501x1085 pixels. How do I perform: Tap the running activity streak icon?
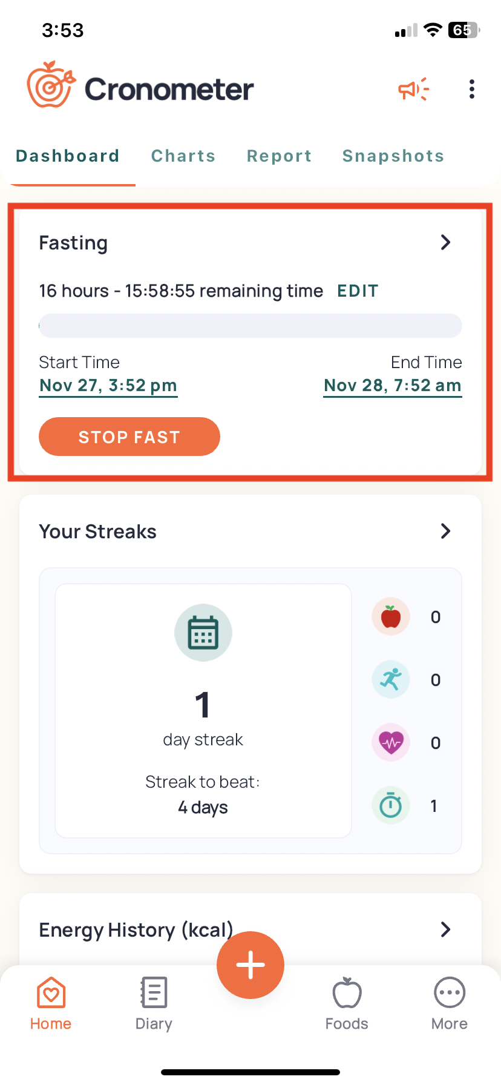[x=390, y=679]
